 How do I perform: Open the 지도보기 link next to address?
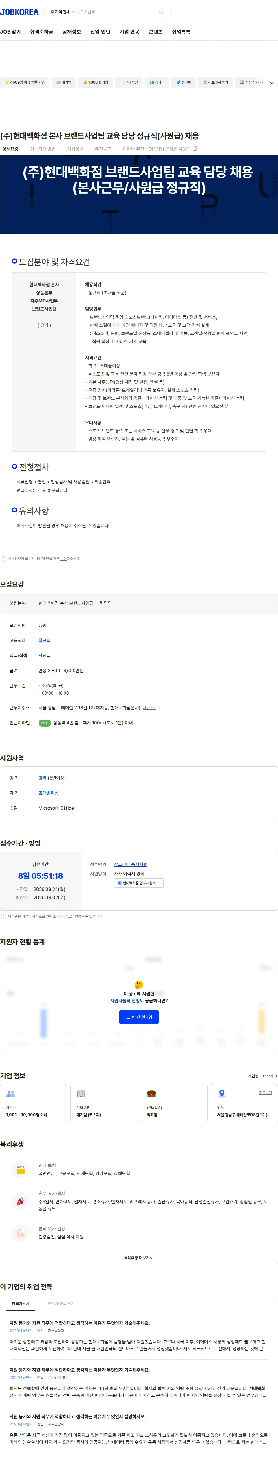pyautogui.click(x=151, y=708)
